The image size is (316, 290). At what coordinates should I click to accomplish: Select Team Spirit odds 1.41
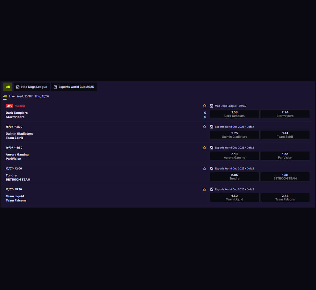click(285, 135)
